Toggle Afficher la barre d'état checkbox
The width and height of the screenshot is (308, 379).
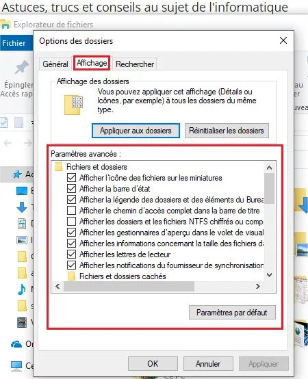(x=71, y=189)
